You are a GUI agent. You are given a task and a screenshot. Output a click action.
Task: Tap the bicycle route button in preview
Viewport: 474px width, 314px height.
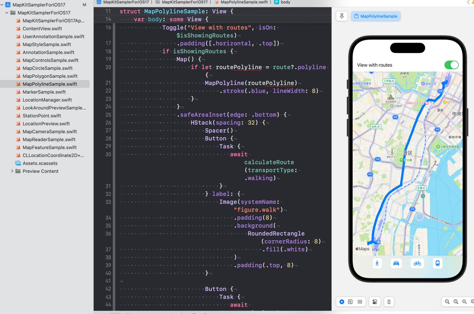coord(417,263)
